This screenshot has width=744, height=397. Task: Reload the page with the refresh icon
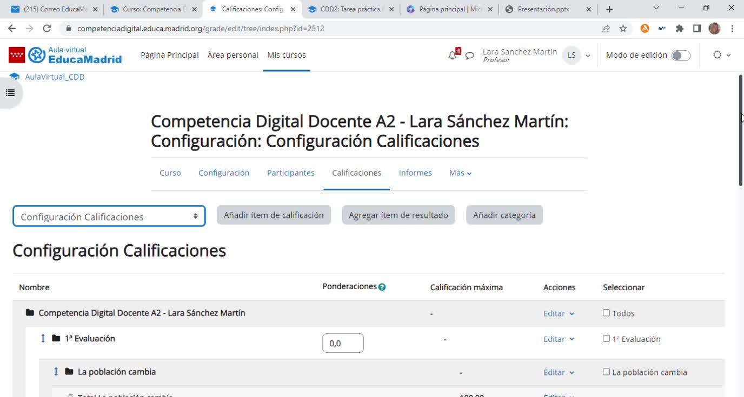coord(47,29)
